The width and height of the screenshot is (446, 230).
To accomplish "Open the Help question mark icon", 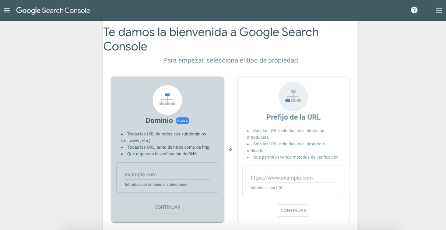I will 414,10.
